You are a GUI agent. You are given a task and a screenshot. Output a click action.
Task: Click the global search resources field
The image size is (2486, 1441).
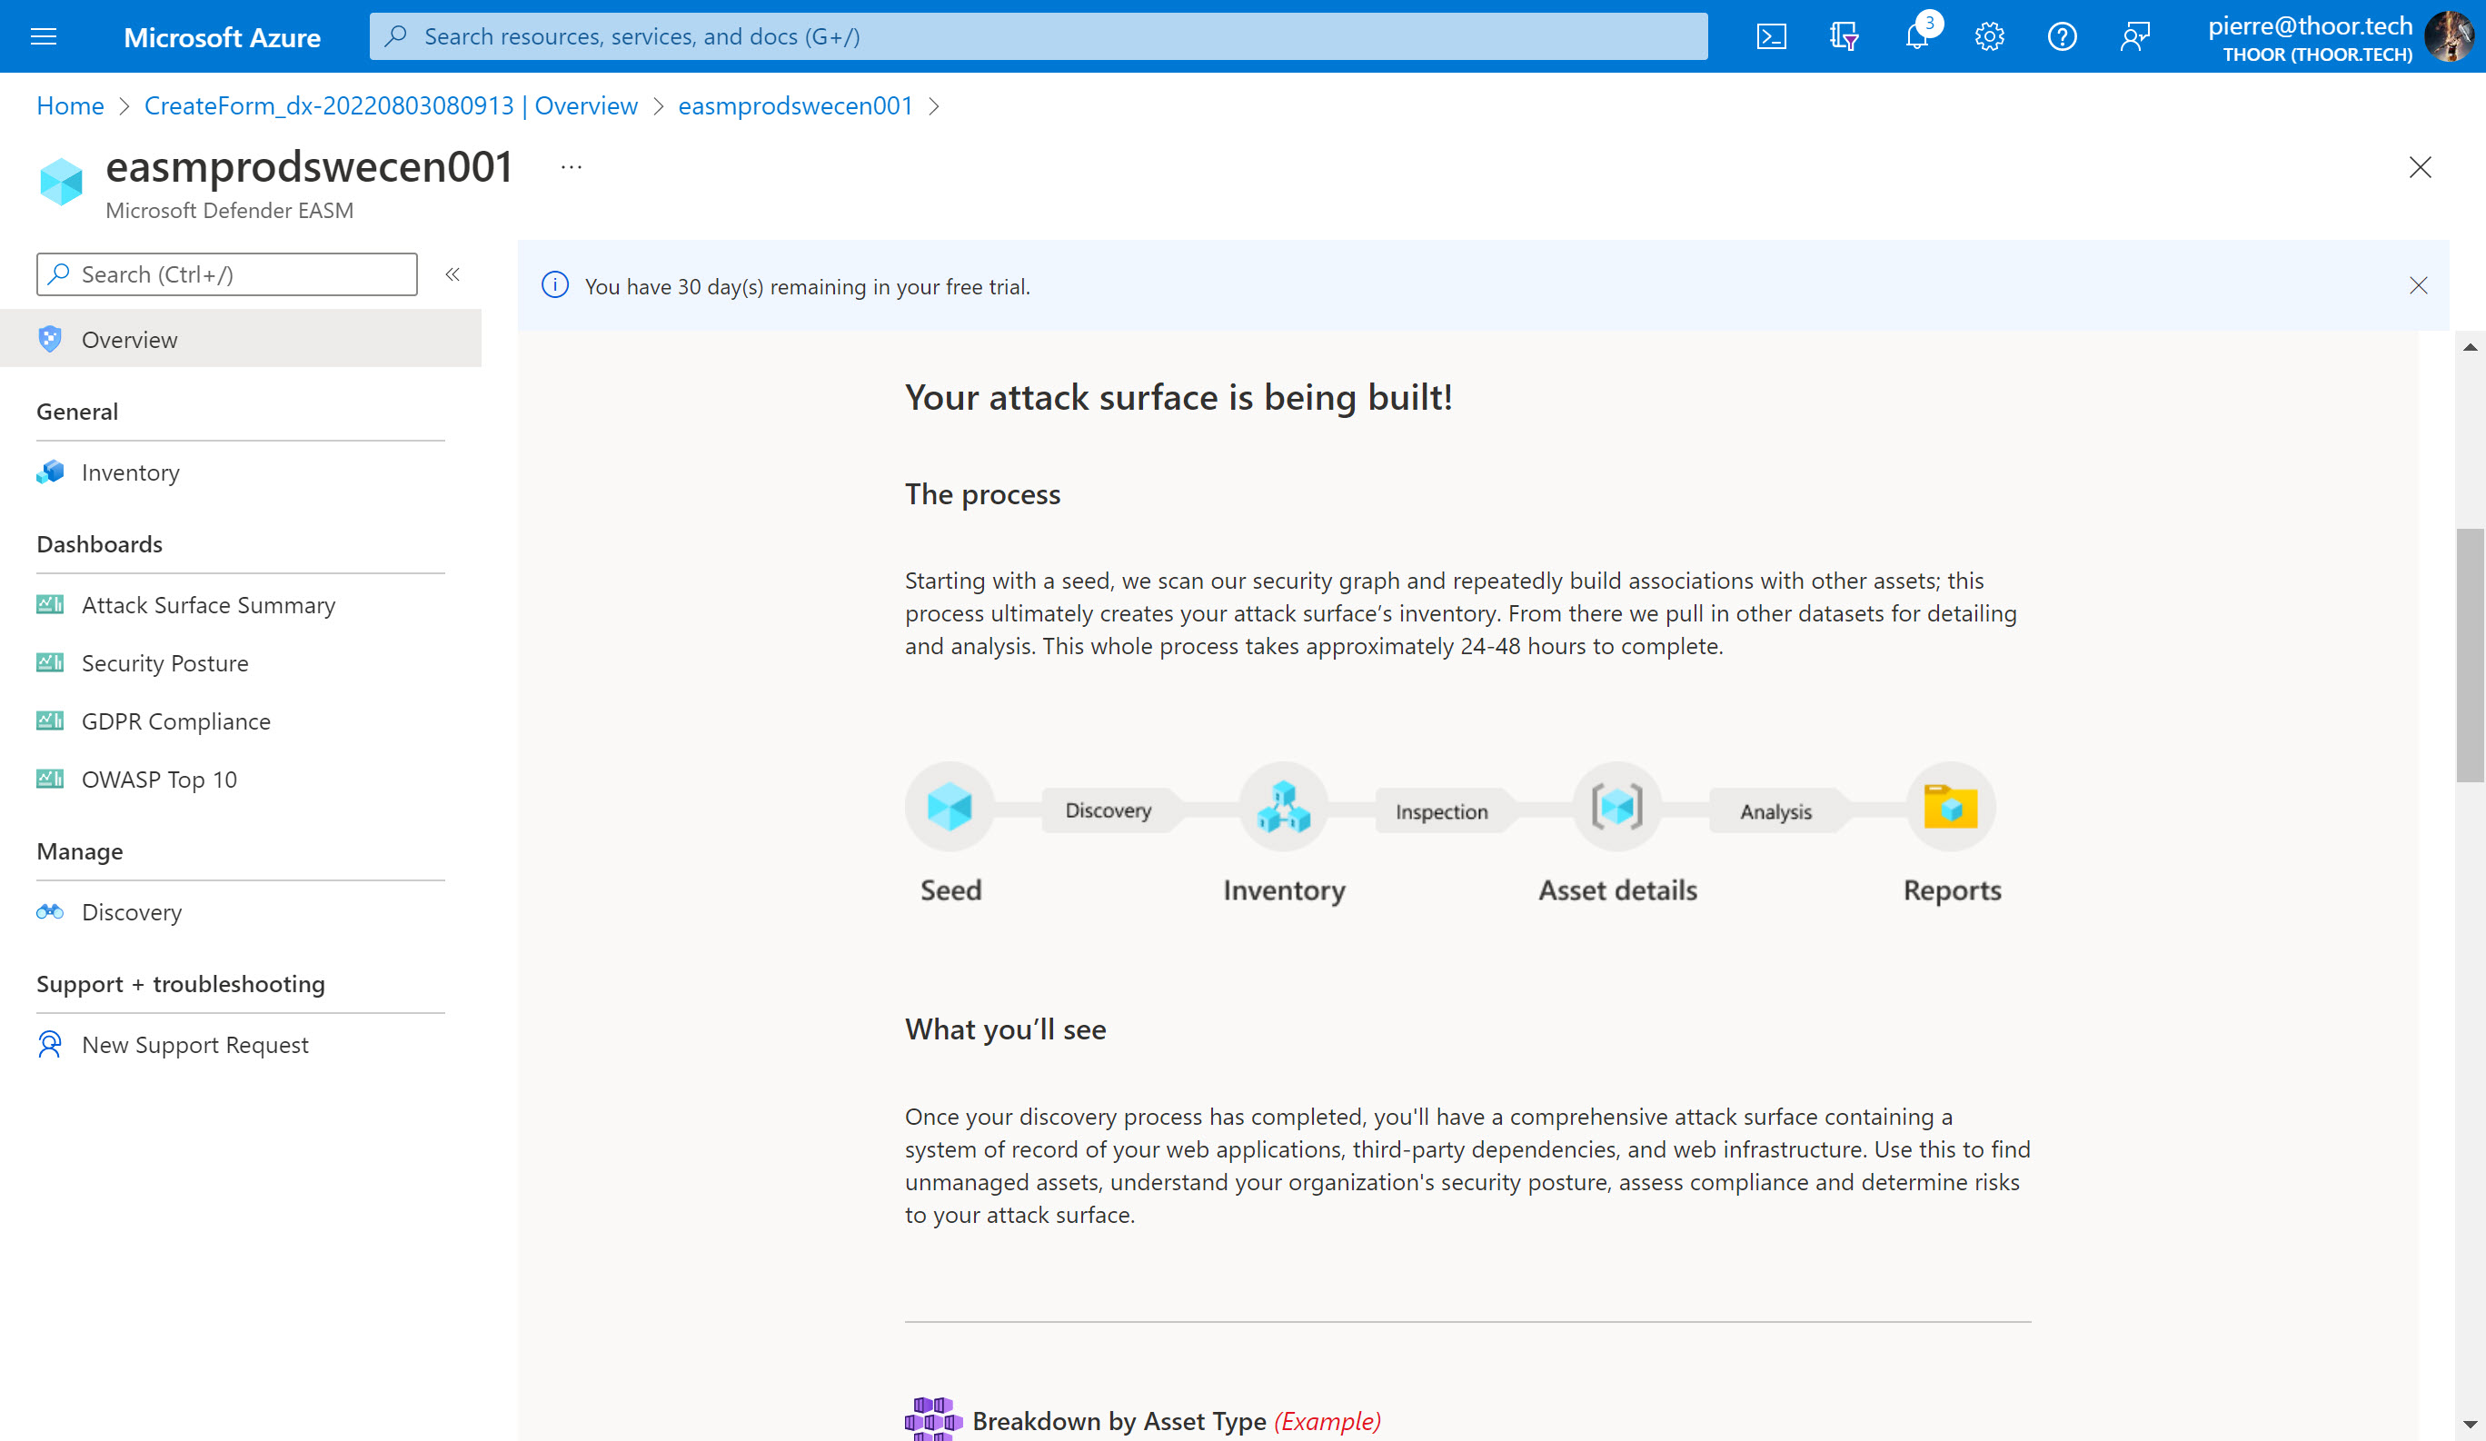(x=1039, y=36)
